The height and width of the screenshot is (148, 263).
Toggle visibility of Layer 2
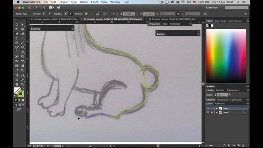[208, 112]
